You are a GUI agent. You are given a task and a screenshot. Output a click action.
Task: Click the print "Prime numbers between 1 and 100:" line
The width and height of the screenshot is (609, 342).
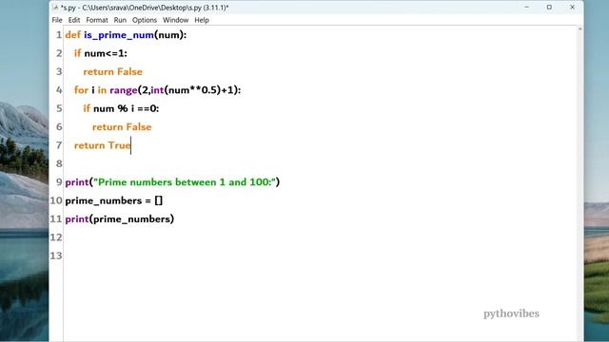[x=172, y=182]
